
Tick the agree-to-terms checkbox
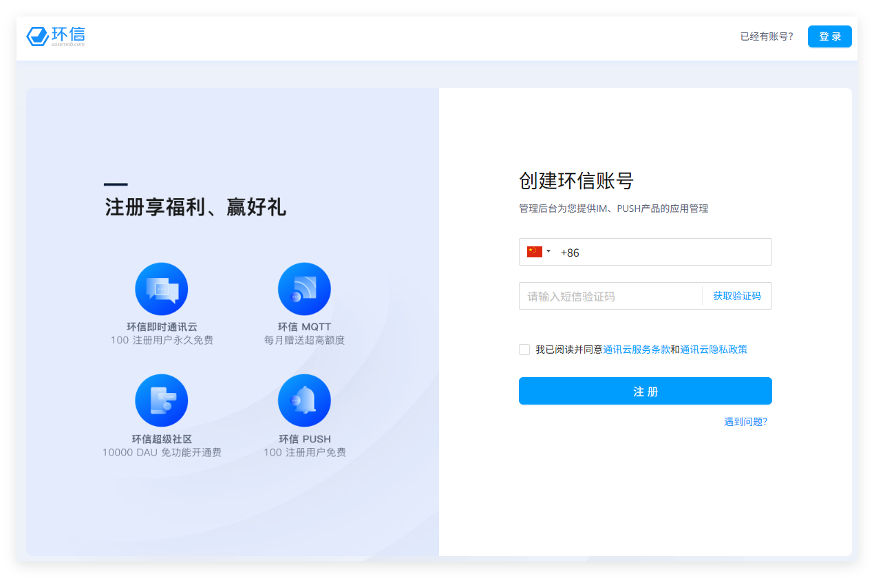tap(524, 350)
